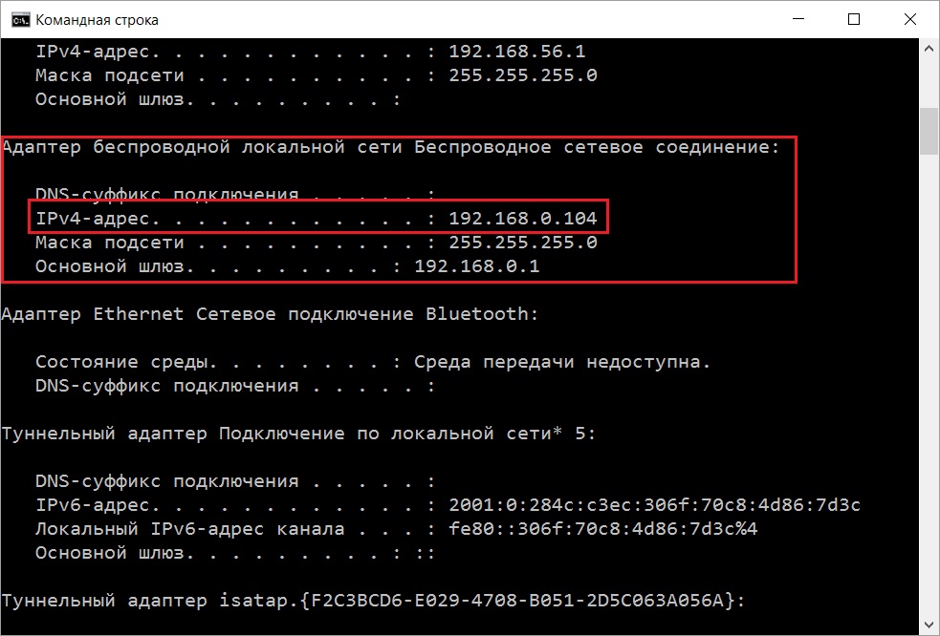Maximize the Командная строка window
Viewport: 940px width, 636px height.
[854, 19]
